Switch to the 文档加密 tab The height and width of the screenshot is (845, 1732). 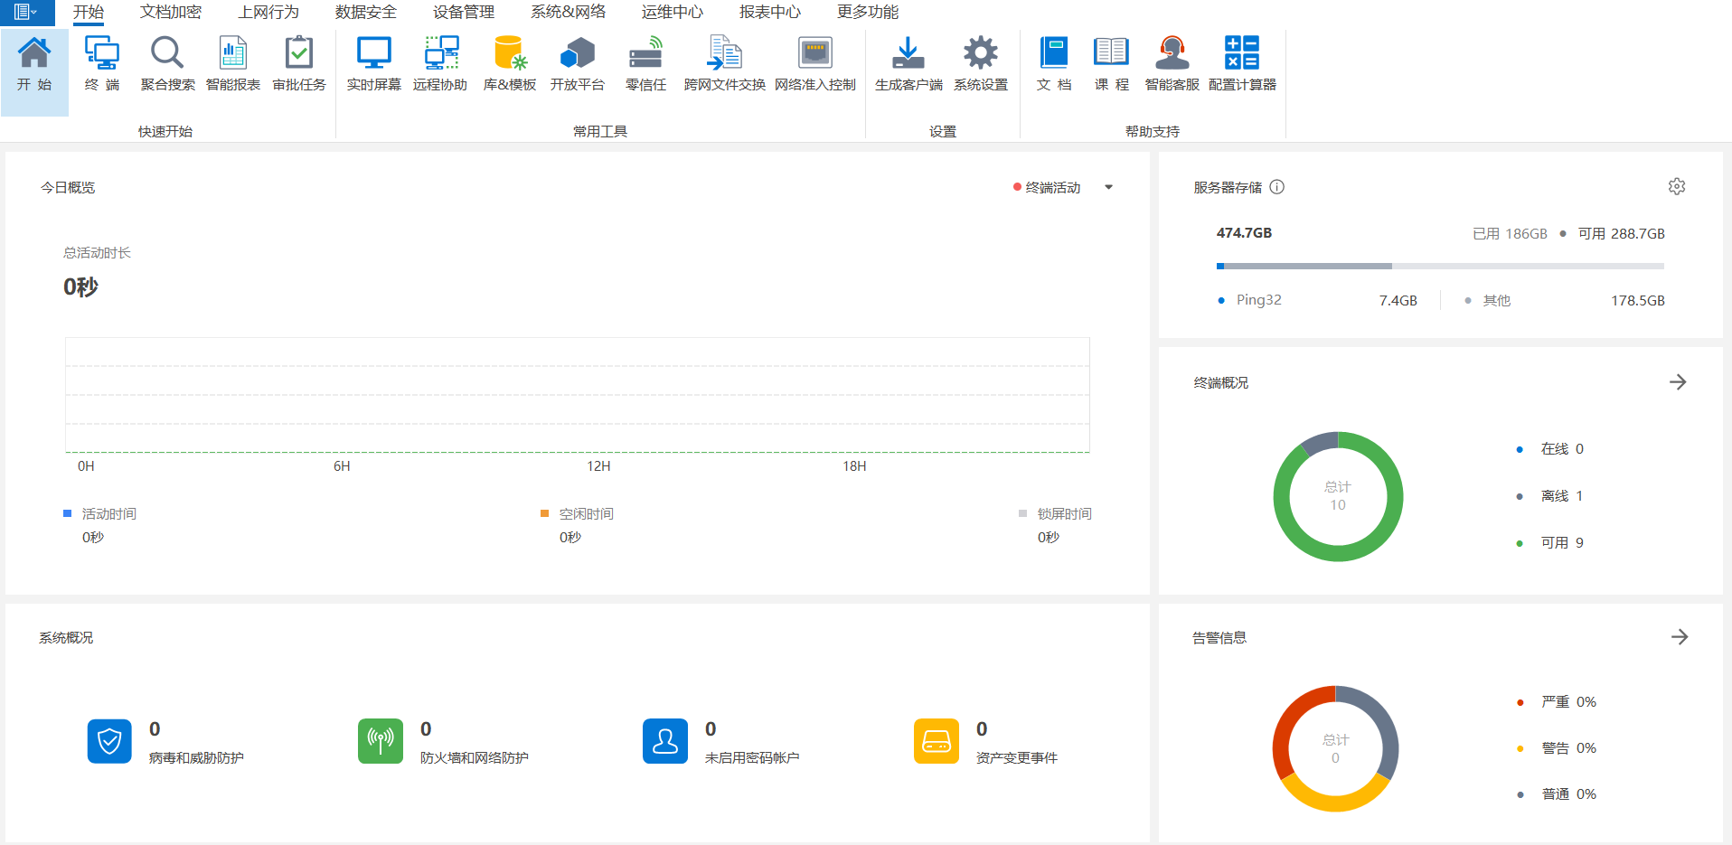pyautogui.click(x=170, y=12)
